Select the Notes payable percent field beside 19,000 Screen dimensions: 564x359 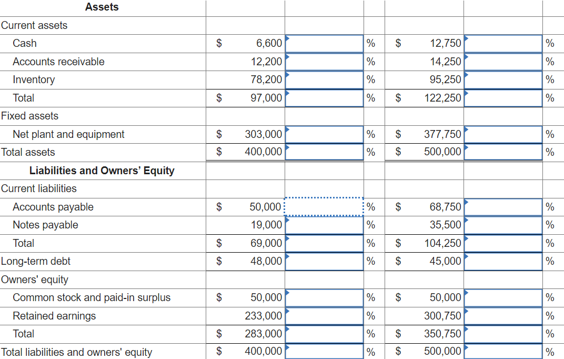click(324, 225)
